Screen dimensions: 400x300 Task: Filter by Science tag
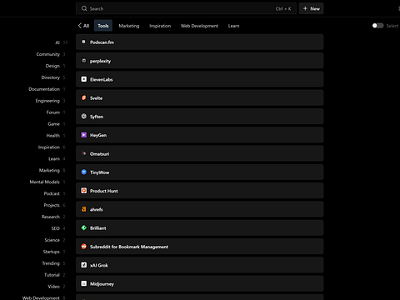(x=52, y=240)
